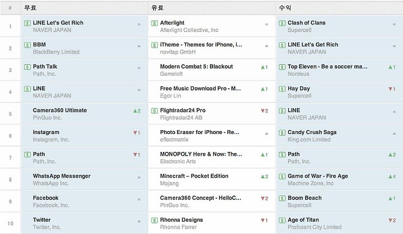Click publisher Egor Lin
This screenshot has width=403, height=234.
(x=170, y=95)
